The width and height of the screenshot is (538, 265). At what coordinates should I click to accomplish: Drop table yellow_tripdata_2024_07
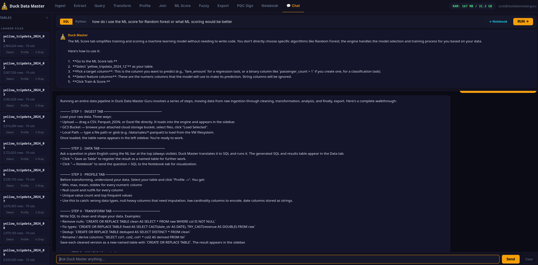click(x=39, y=212)
